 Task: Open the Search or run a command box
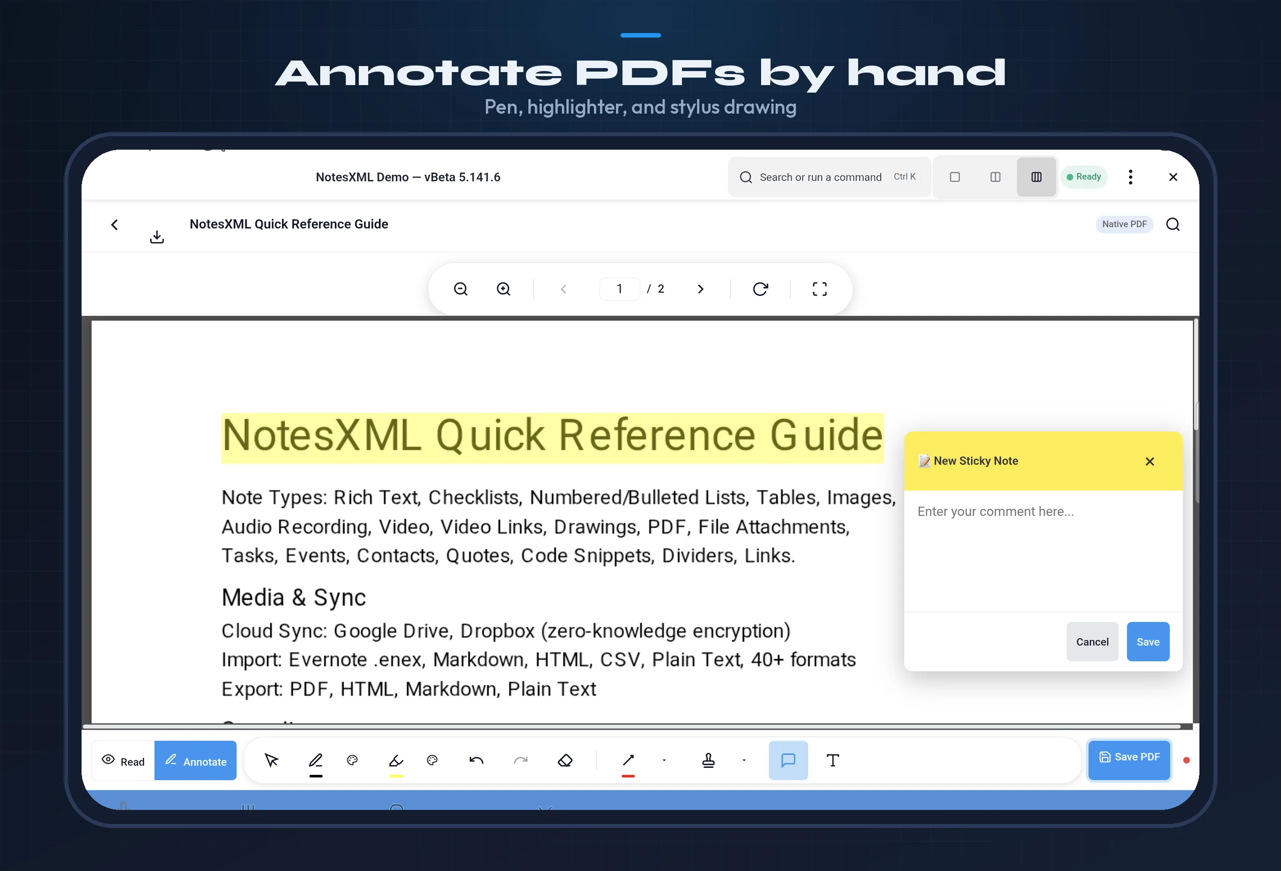coord(829,177)
